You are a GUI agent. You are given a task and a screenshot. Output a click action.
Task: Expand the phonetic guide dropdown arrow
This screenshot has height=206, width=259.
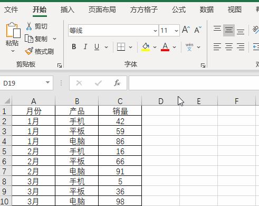pos(198,47)
